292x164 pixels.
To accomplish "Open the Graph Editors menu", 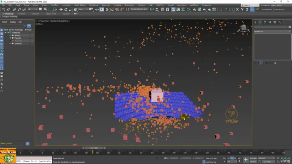I will point(80,5).
